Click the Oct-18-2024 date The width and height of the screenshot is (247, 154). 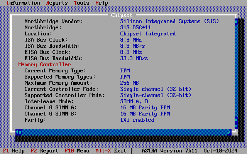coord(220,151)
